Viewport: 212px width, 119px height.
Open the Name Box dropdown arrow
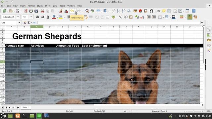[19, 23]
